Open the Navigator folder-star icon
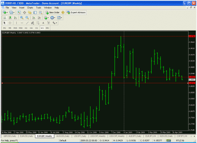The height and width of the screenshot is (143, 197). [30, 12]
